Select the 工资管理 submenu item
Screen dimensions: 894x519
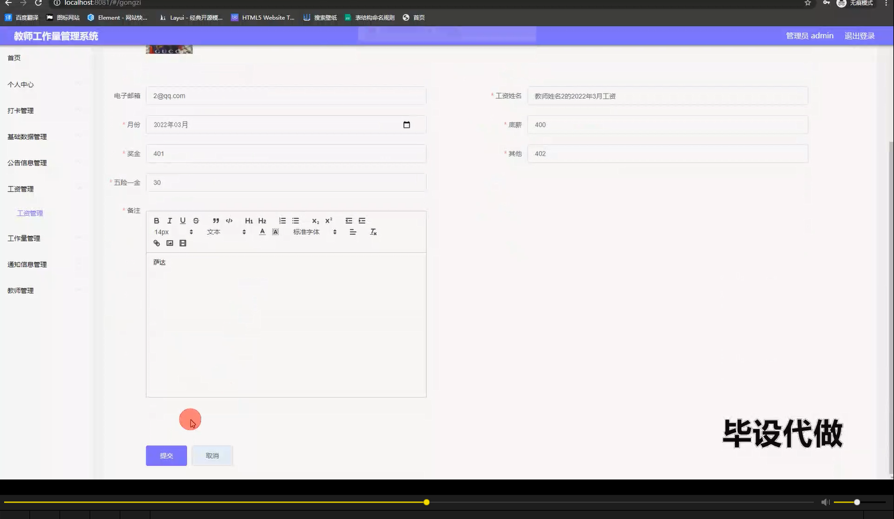point(30,213)
